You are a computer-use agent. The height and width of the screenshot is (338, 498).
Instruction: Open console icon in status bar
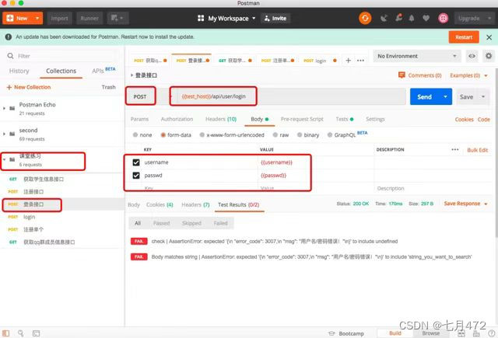click(37, 333)
